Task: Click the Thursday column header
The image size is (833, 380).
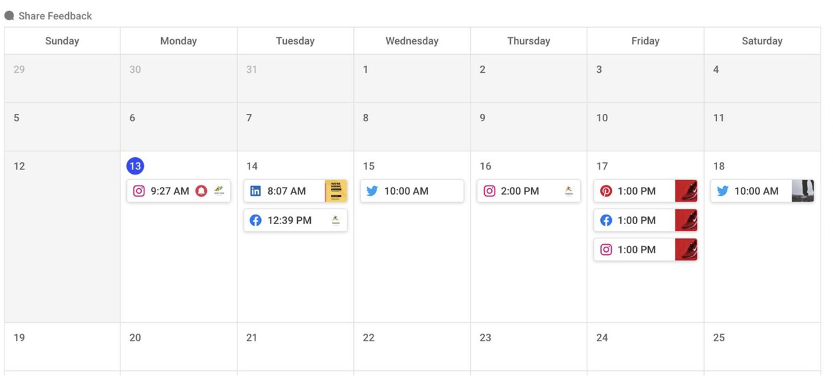Action: 529,41
